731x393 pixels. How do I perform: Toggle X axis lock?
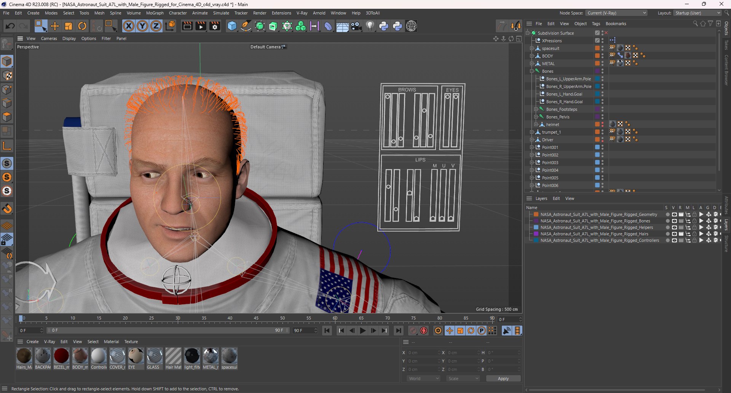click(x=129, y=26)
